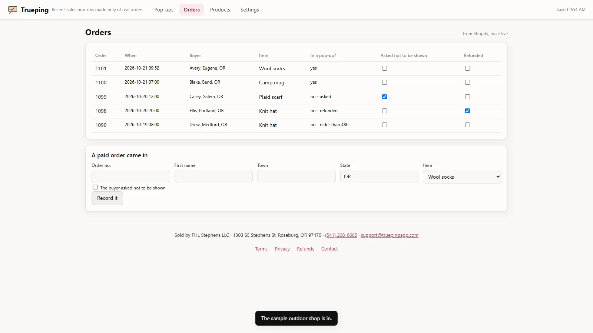Open the Terms footer link
This screenshot has height=333, width=593.
(x=261, y=249)
